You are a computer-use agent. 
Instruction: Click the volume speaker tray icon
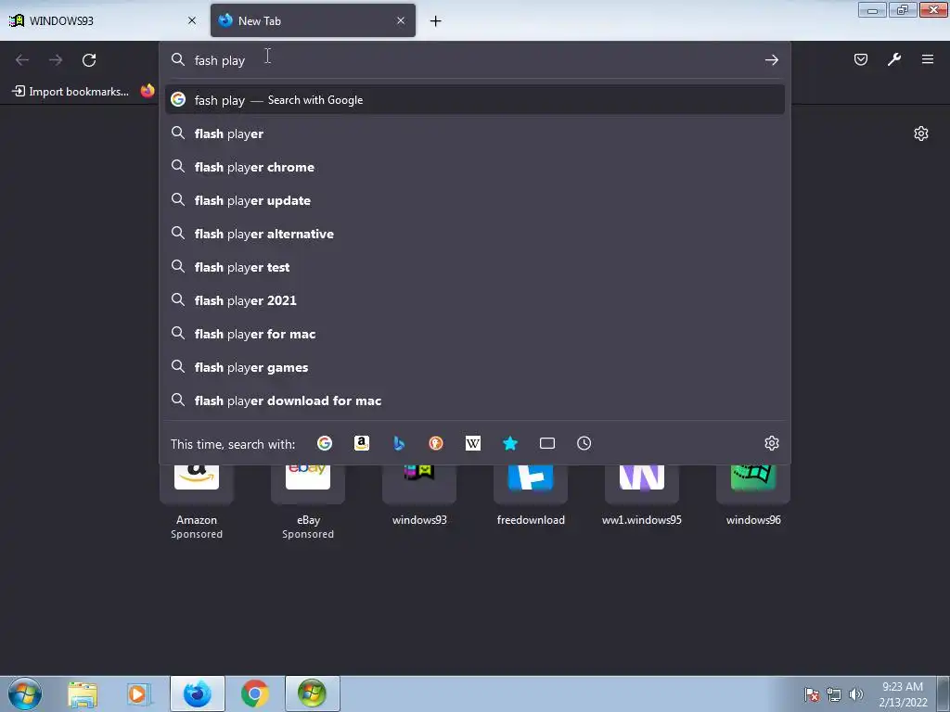click(x=856, y=694)
